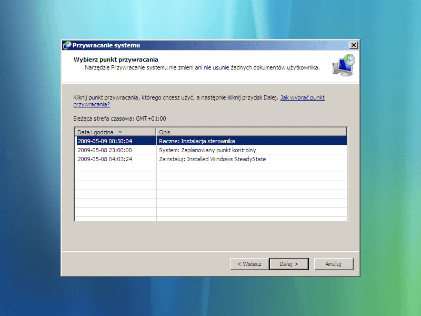Open the 'Jak wybrać punkt przywracania?' help link
Viewport: 421px width, 316px height.
coord(199,101)
